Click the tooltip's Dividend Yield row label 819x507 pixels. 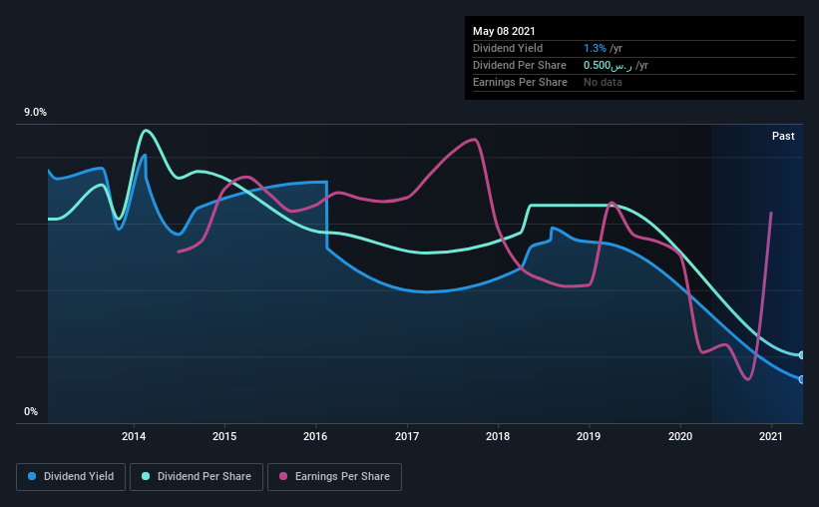pos(508,48)
